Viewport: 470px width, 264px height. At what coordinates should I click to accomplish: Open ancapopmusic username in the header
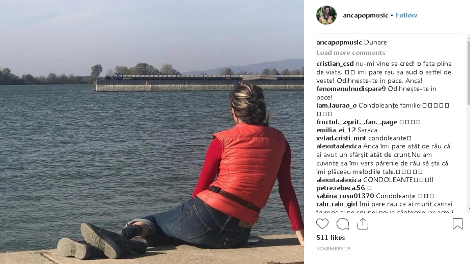[x=366, y=15]
